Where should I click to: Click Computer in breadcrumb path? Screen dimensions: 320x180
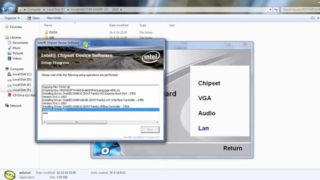pyautogui.click(x=34, y=9)
